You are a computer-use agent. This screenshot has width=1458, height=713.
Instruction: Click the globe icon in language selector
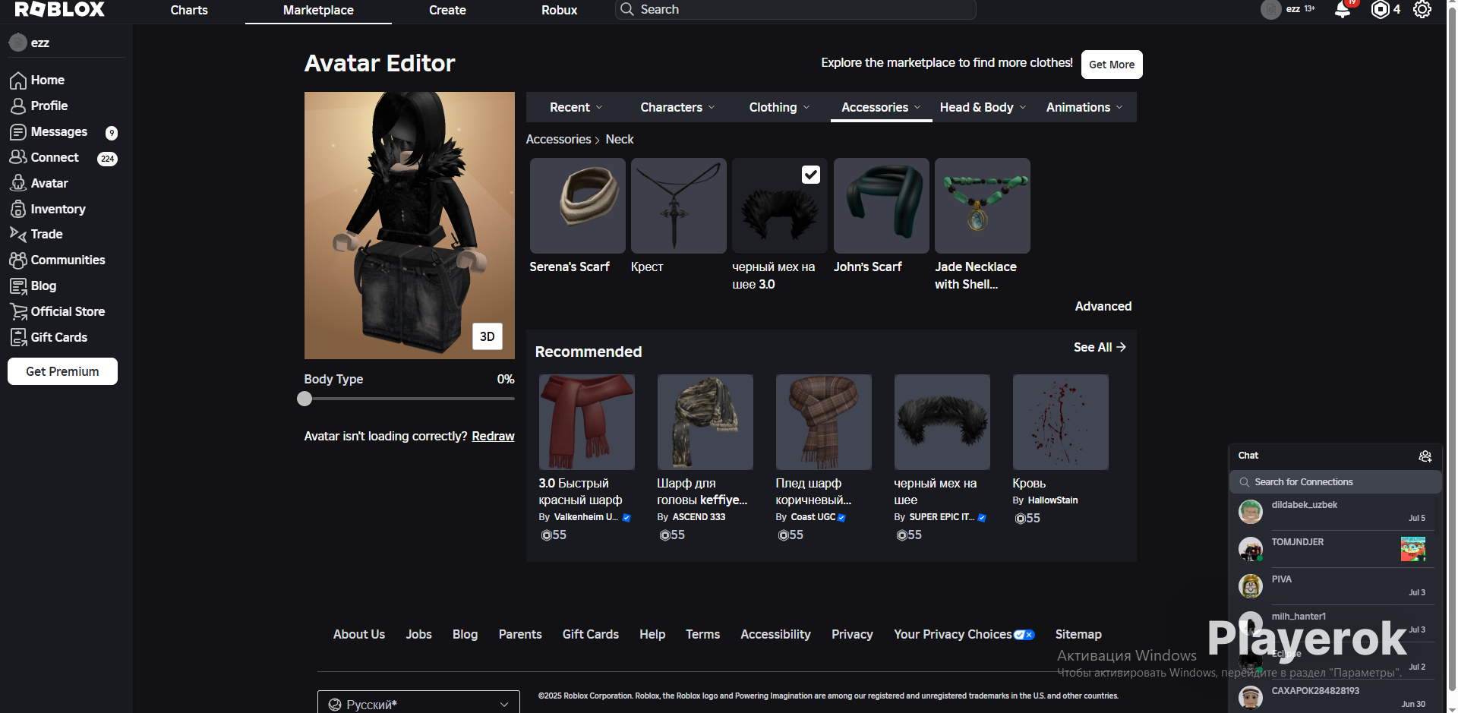tap(335, 705)
